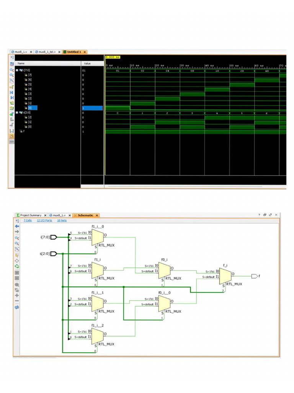The height and width of the screenshot is (393, 294).
Task: Switch to mux8_1.v tab beside Schematic
Action: [59, 215]
